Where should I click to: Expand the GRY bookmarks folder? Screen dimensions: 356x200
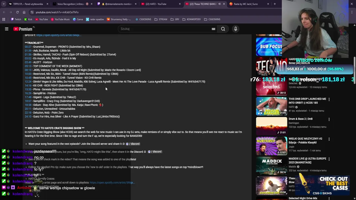(x=175, y=19)
